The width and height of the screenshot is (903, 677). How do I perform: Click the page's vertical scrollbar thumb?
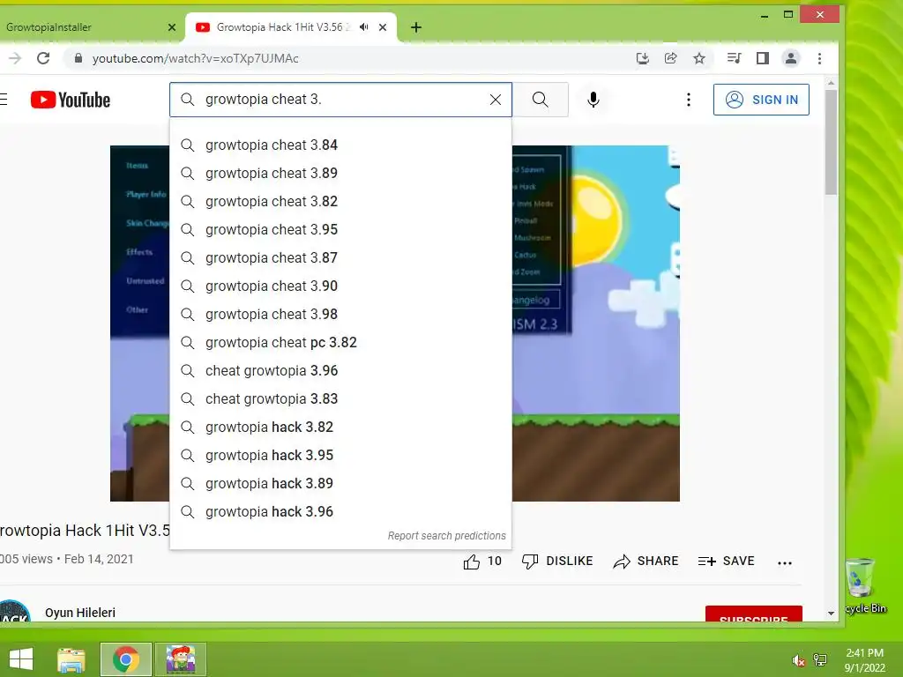coord(831,142)
